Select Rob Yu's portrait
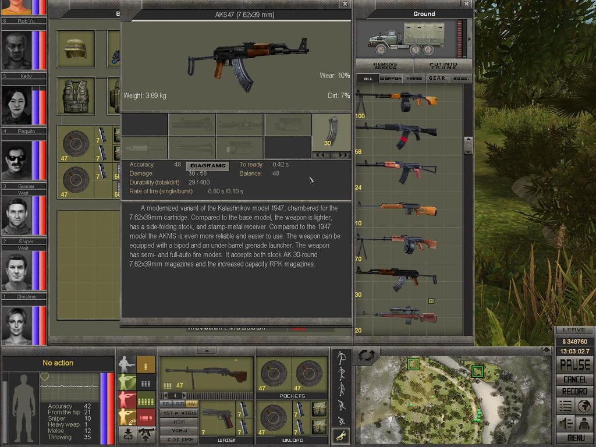596x447 pixels. click(x=17, y=50)
